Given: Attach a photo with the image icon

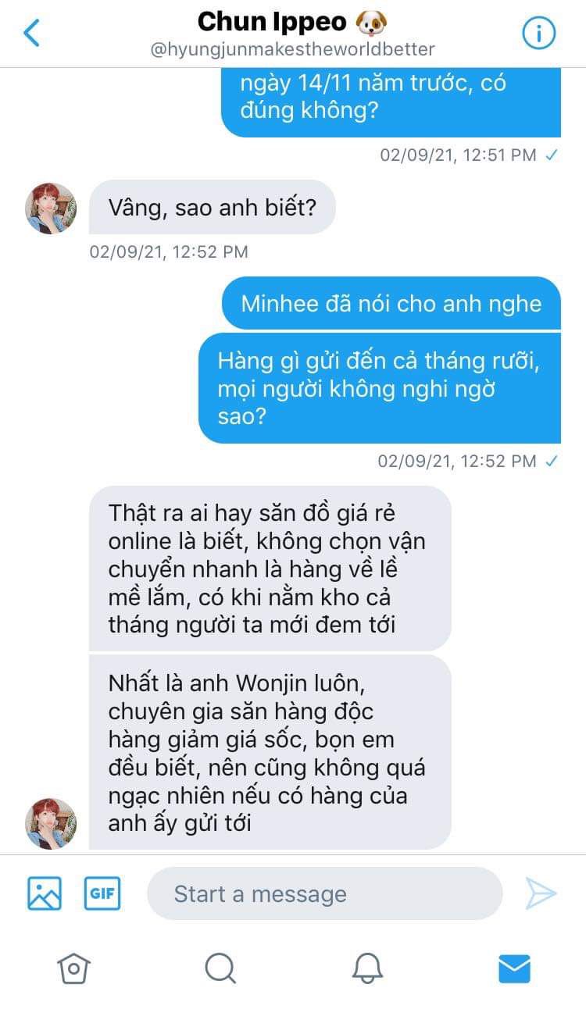Looking at the screenshot, I should (x=45, y=893).
